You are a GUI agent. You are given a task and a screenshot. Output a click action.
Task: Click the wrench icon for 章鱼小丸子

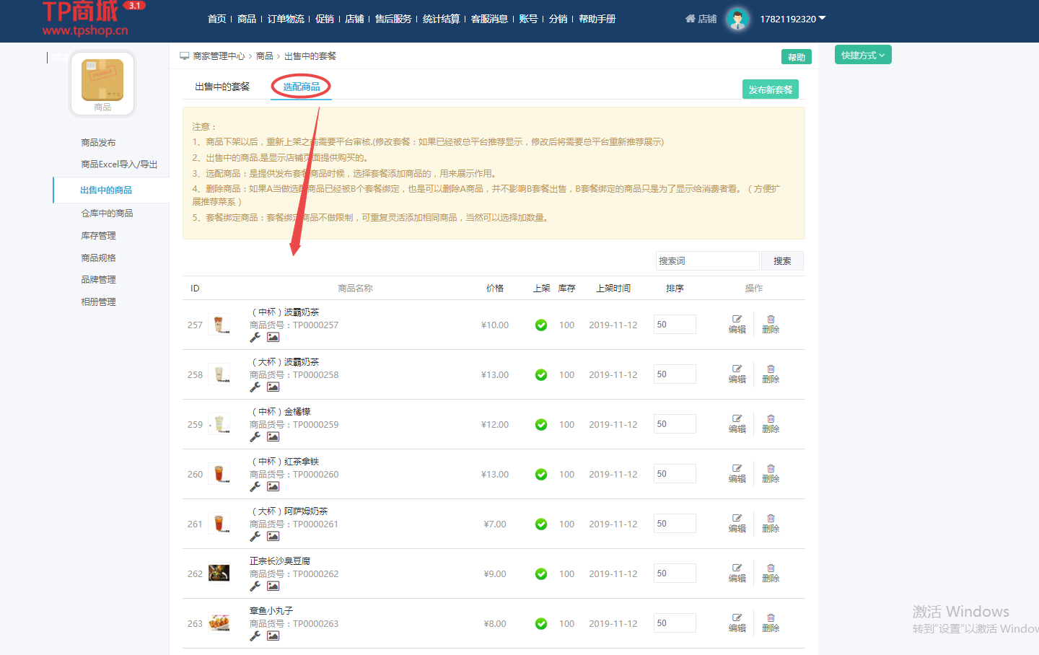point(255,636)
